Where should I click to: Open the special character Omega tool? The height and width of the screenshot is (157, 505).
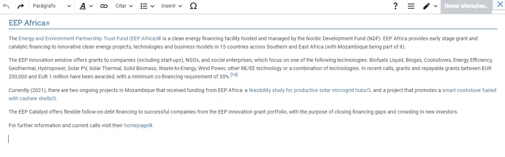point(193,6)
